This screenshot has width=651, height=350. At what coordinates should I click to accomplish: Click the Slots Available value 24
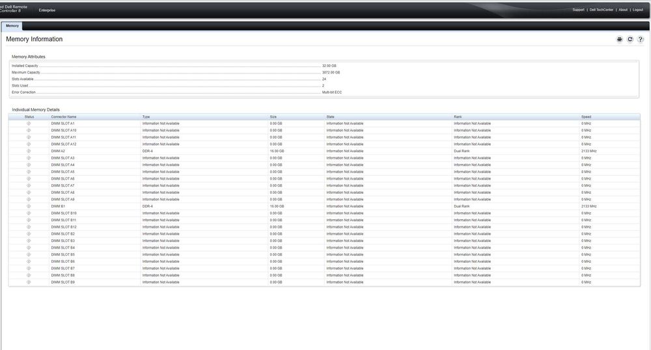coord(324,79)
